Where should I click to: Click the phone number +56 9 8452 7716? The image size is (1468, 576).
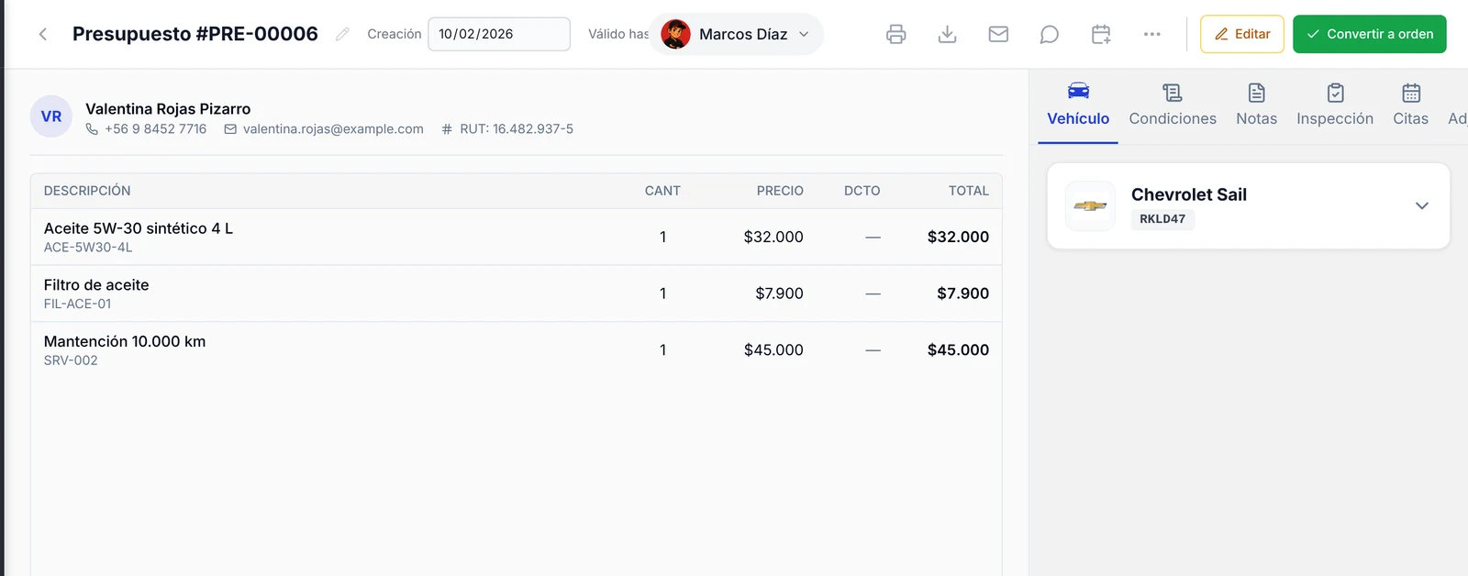[156, 129]
